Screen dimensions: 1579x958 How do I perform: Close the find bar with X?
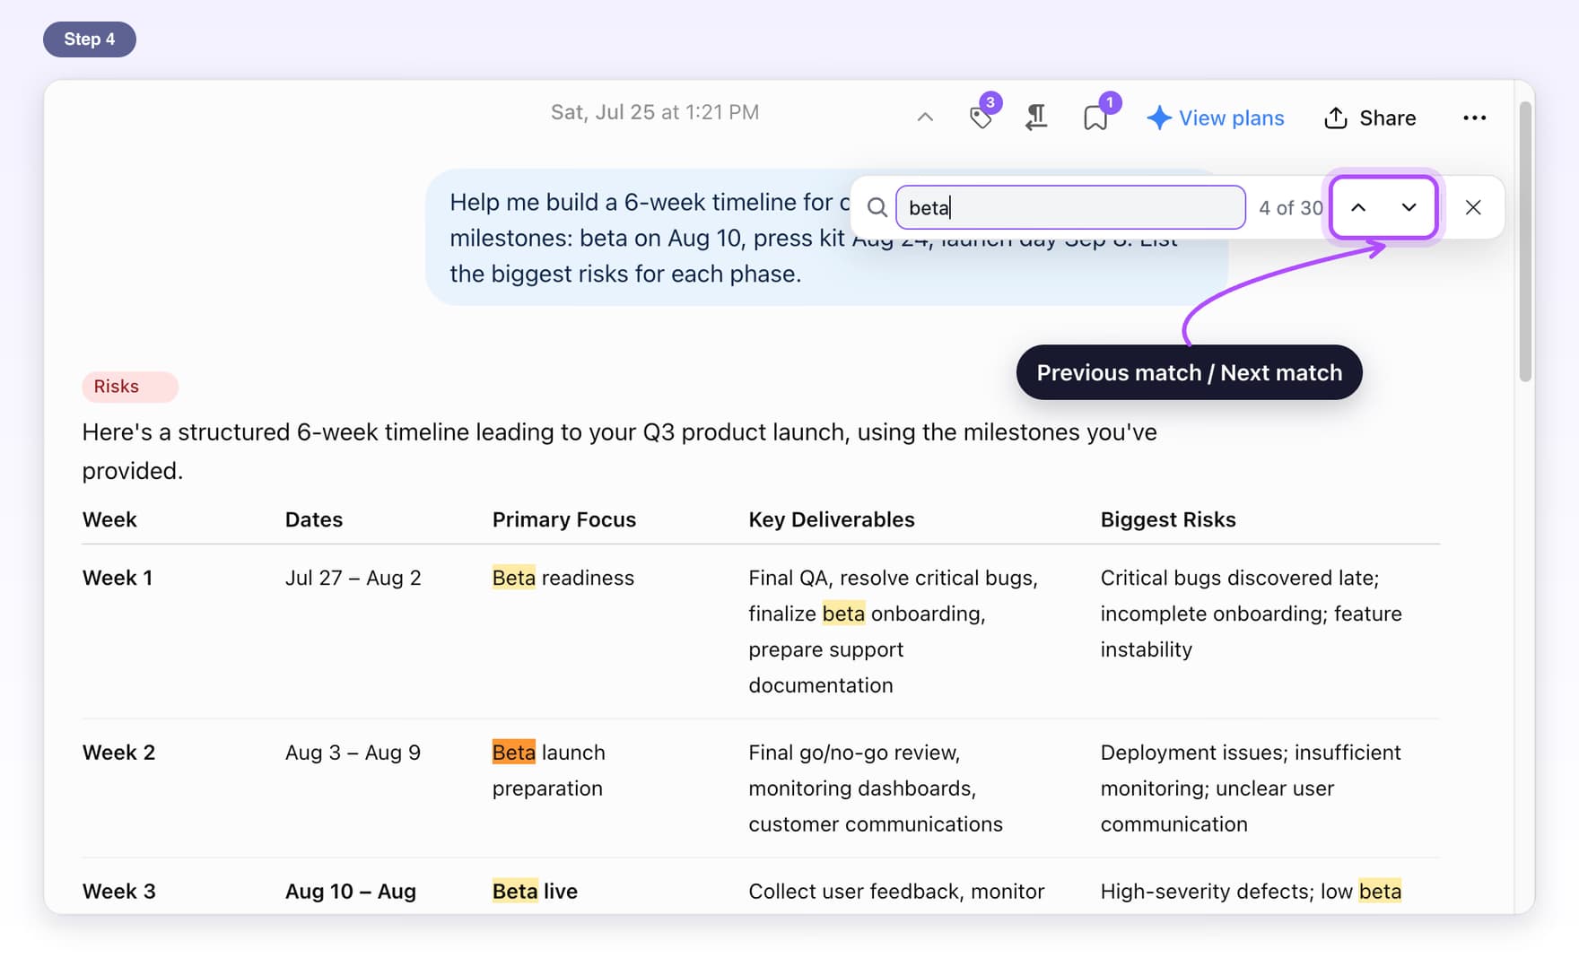point(1473,207)
